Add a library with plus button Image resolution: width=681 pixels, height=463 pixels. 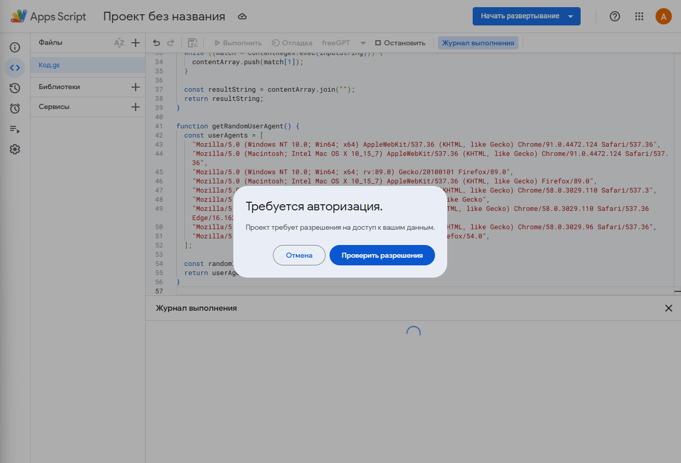[135, 87]
